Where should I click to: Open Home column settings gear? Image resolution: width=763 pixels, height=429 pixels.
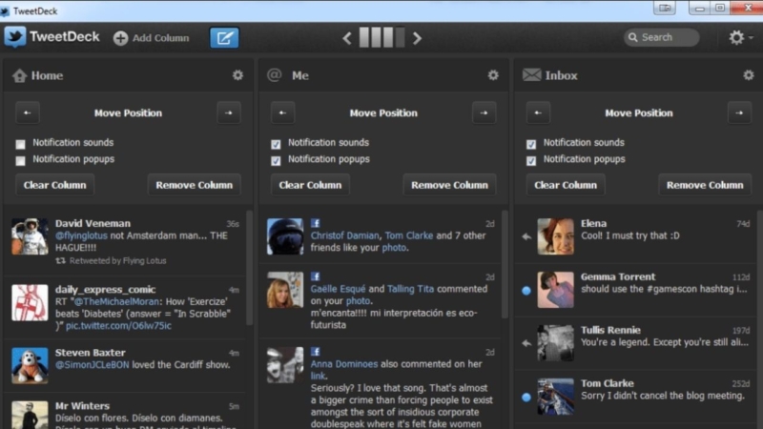(x=237, y=75)
